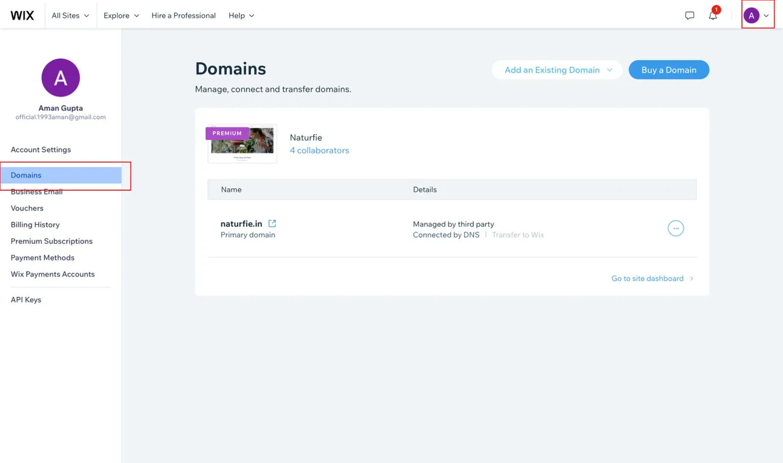Click Transfer to Wix link

(x=518, y=235)
